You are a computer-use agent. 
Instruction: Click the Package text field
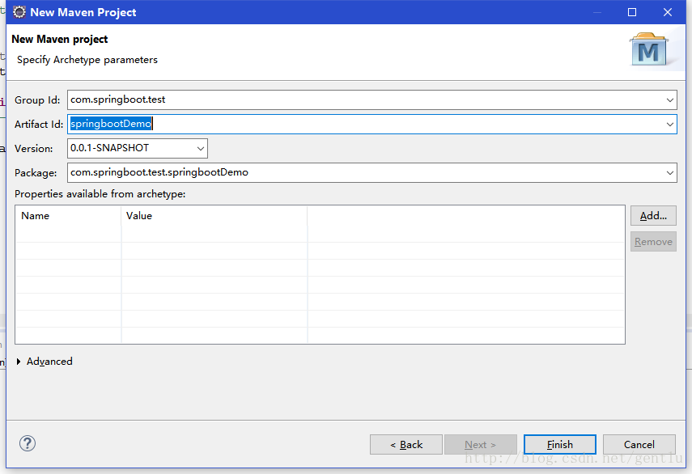tap(372, 173)
